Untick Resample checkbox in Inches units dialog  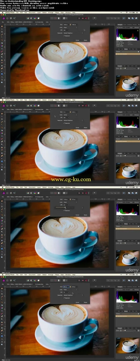[64, 123]
